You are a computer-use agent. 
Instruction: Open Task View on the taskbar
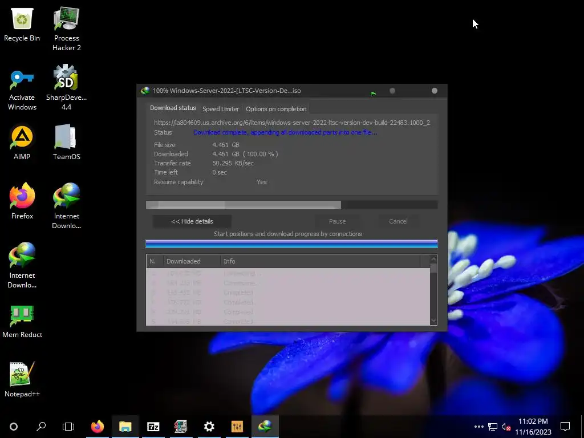pos(68,427)
